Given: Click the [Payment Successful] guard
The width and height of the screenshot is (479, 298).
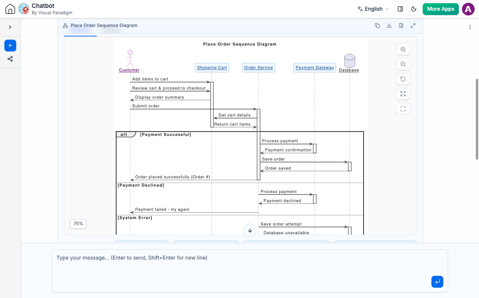Looking at the screenshot, I should point(165,135).
